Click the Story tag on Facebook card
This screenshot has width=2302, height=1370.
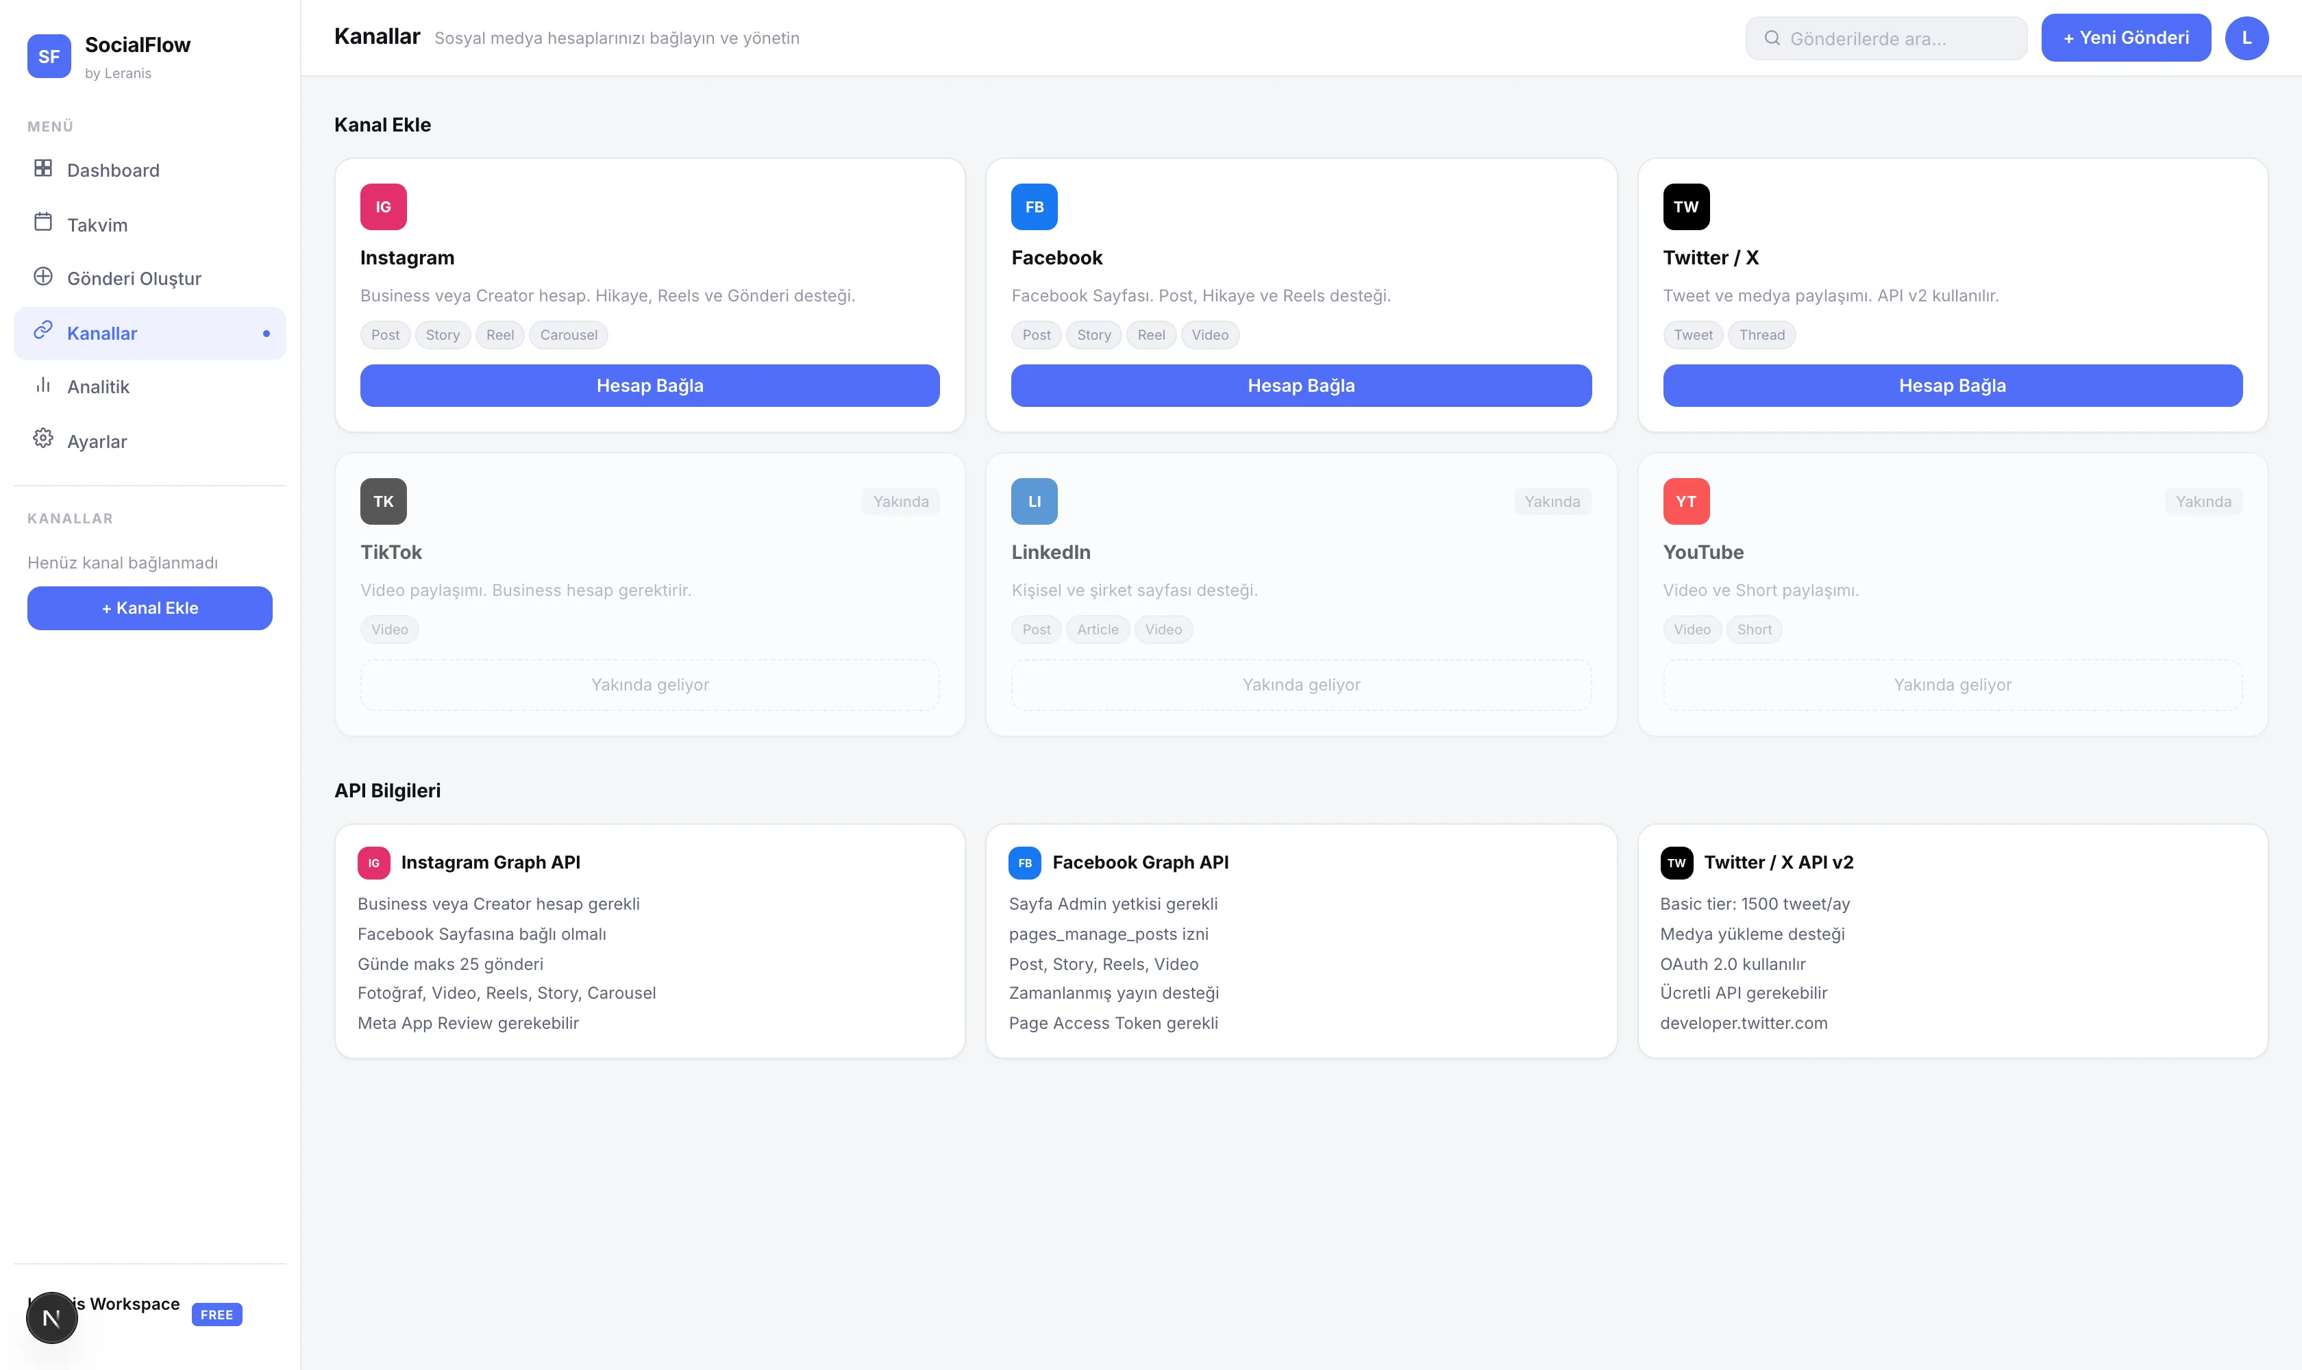[x=1094, y=335]
